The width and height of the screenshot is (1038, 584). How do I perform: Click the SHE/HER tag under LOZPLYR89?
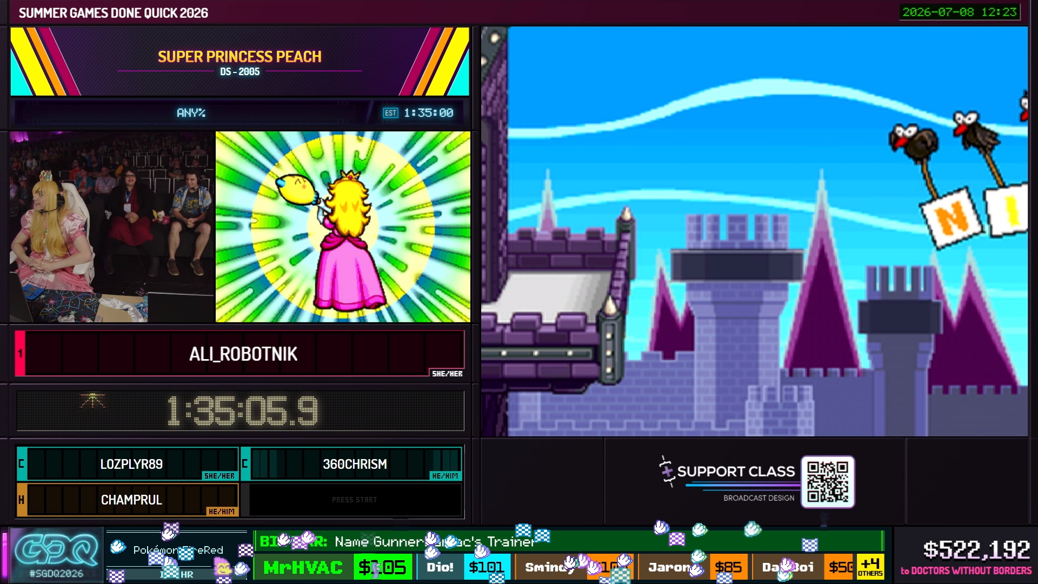[219, 476]
